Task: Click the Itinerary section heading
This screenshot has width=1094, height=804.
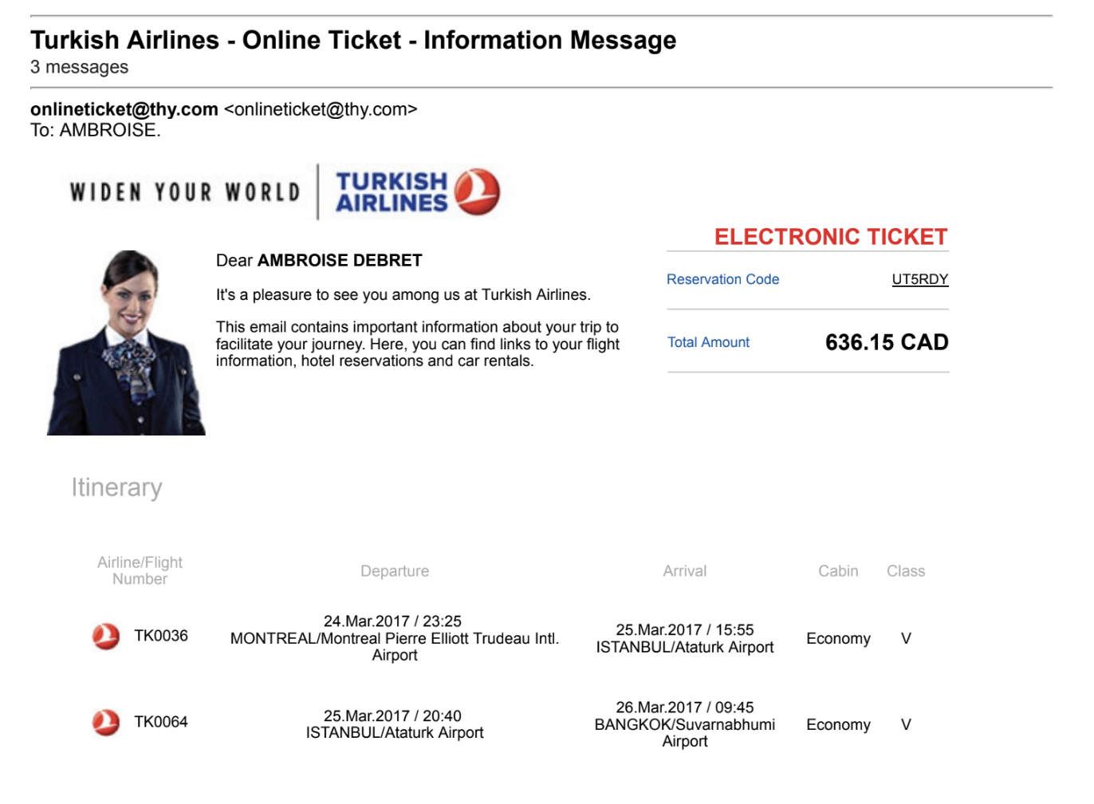Action: (x=116, y=487)
